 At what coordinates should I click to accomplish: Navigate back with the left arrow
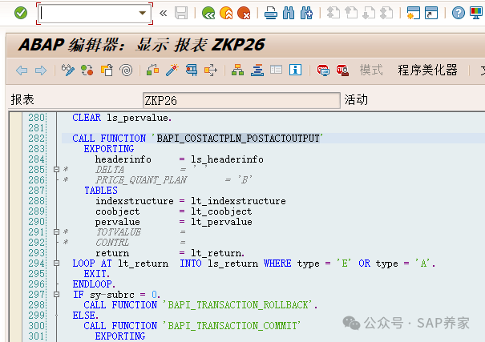[x=22, y=70]
